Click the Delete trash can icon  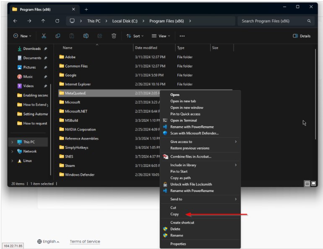point(114,36)
